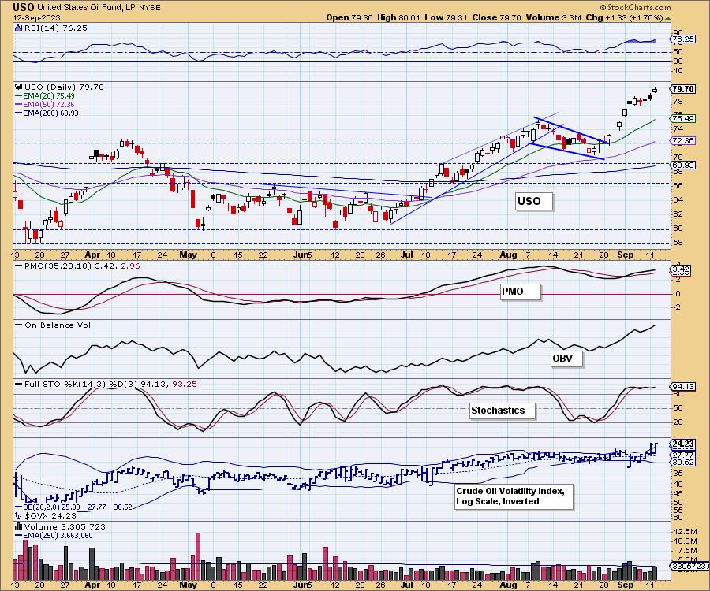710x591 pixels.
Task: Click the 'Volume 3.3M' header value
Action: click(x=553, y=17)
